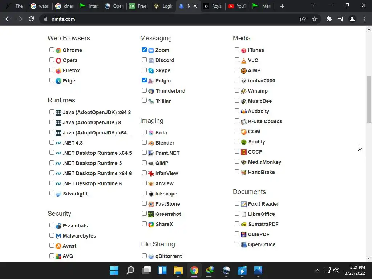Image resolution: width=372 pixels, height=279 pixels.
Task: Check the Discord checkbox
Action: click(144, 60)
